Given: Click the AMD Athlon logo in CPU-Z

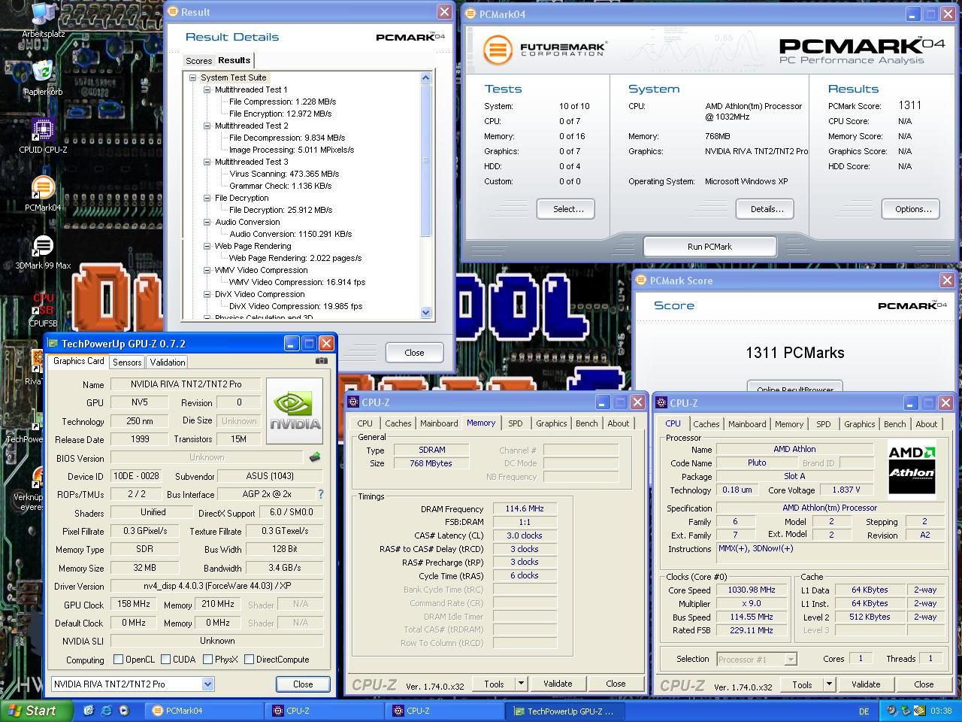Looking at the screenshot, I should (912, 468).
